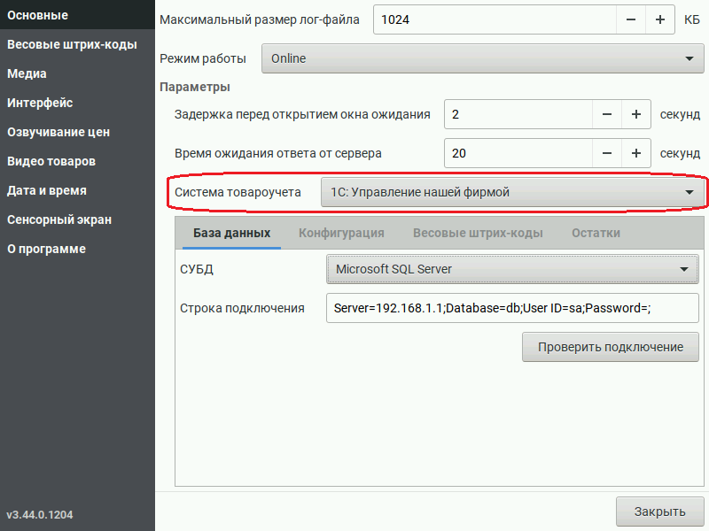Switch to the Весовые штрих-коды tab
Image resolution: width=709 pixels, height=531 pixels.
[x=478, y=233]
